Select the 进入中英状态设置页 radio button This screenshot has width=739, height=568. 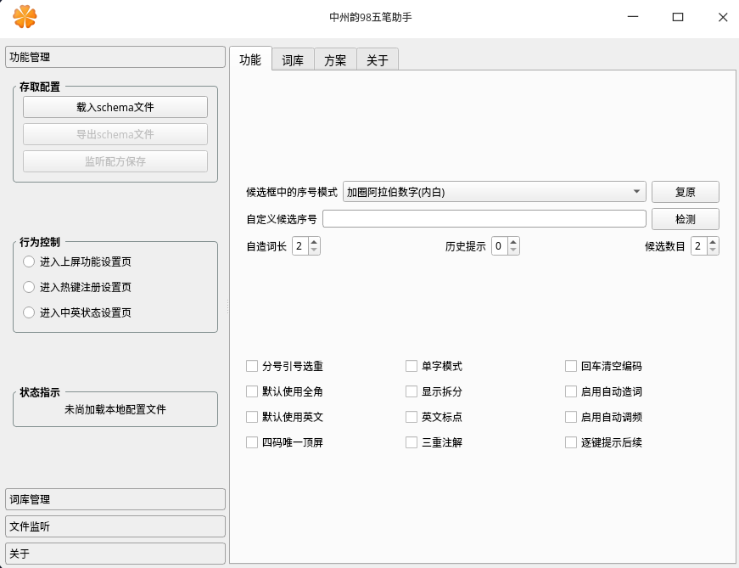(x=27, y=312)
